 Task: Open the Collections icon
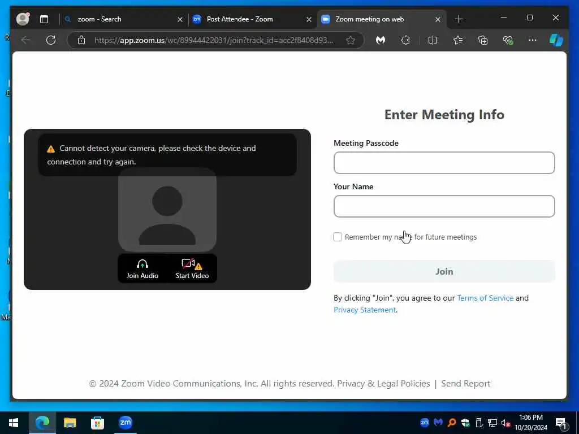click(x=483, y=40)
